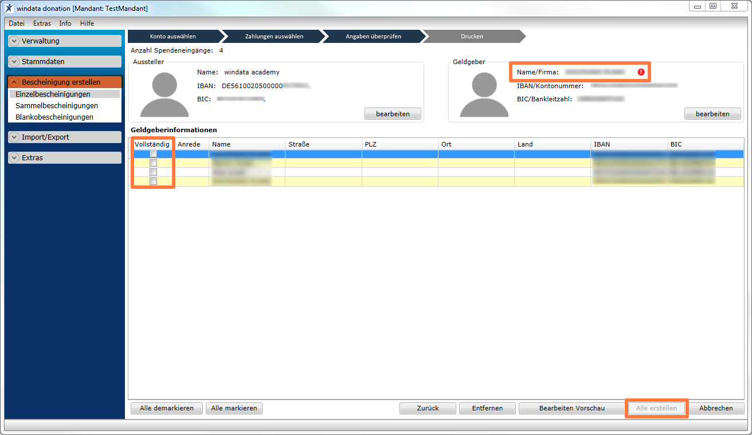Screen dimensions: 752x435
Task: Click the BIC/Bankleitzahl label
Action: tap(545, 99)
